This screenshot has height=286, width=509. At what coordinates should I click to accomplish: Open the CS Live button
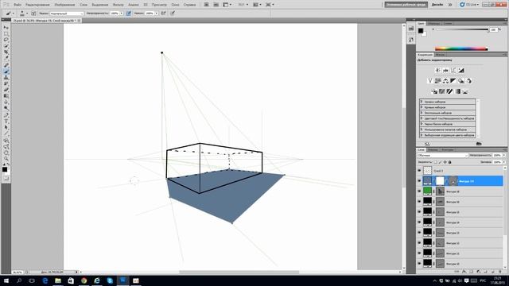click(469, 5)
